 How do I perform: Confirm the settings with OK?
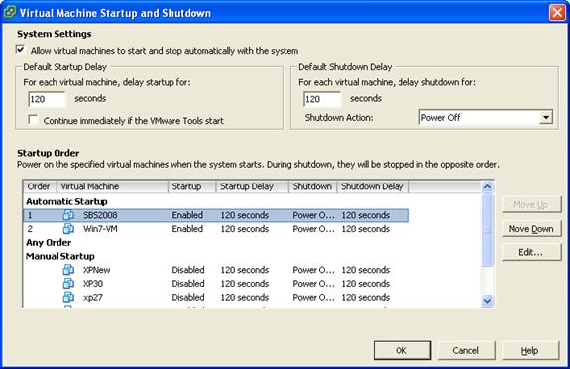(402, 350)
